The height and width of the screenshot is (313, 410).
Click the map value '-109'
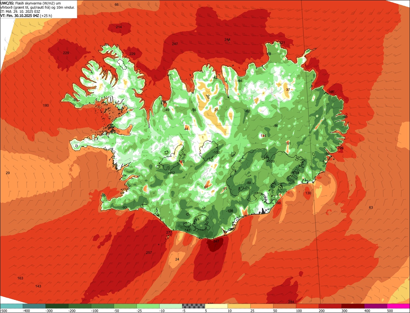[x=271, y=161]
